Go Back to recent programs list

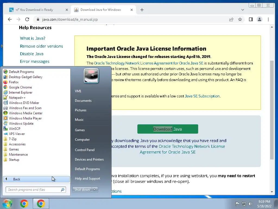click(36, 179)
